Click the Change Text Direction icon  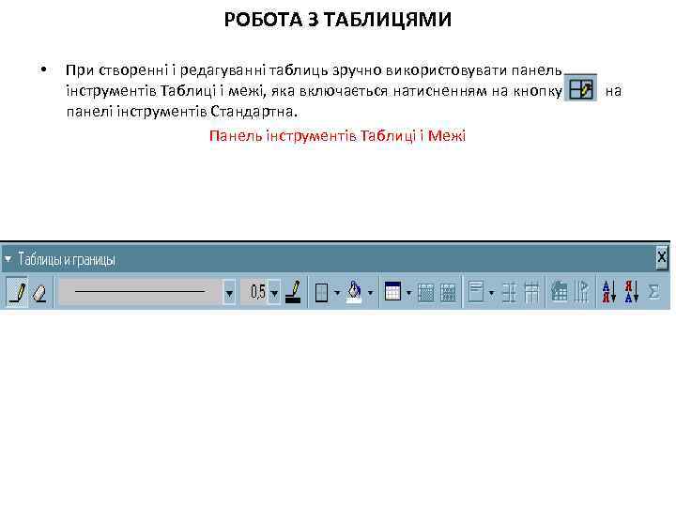[x=581, y=292]
